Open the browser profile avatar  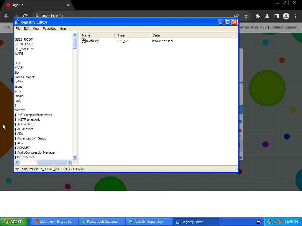(286, 16)
